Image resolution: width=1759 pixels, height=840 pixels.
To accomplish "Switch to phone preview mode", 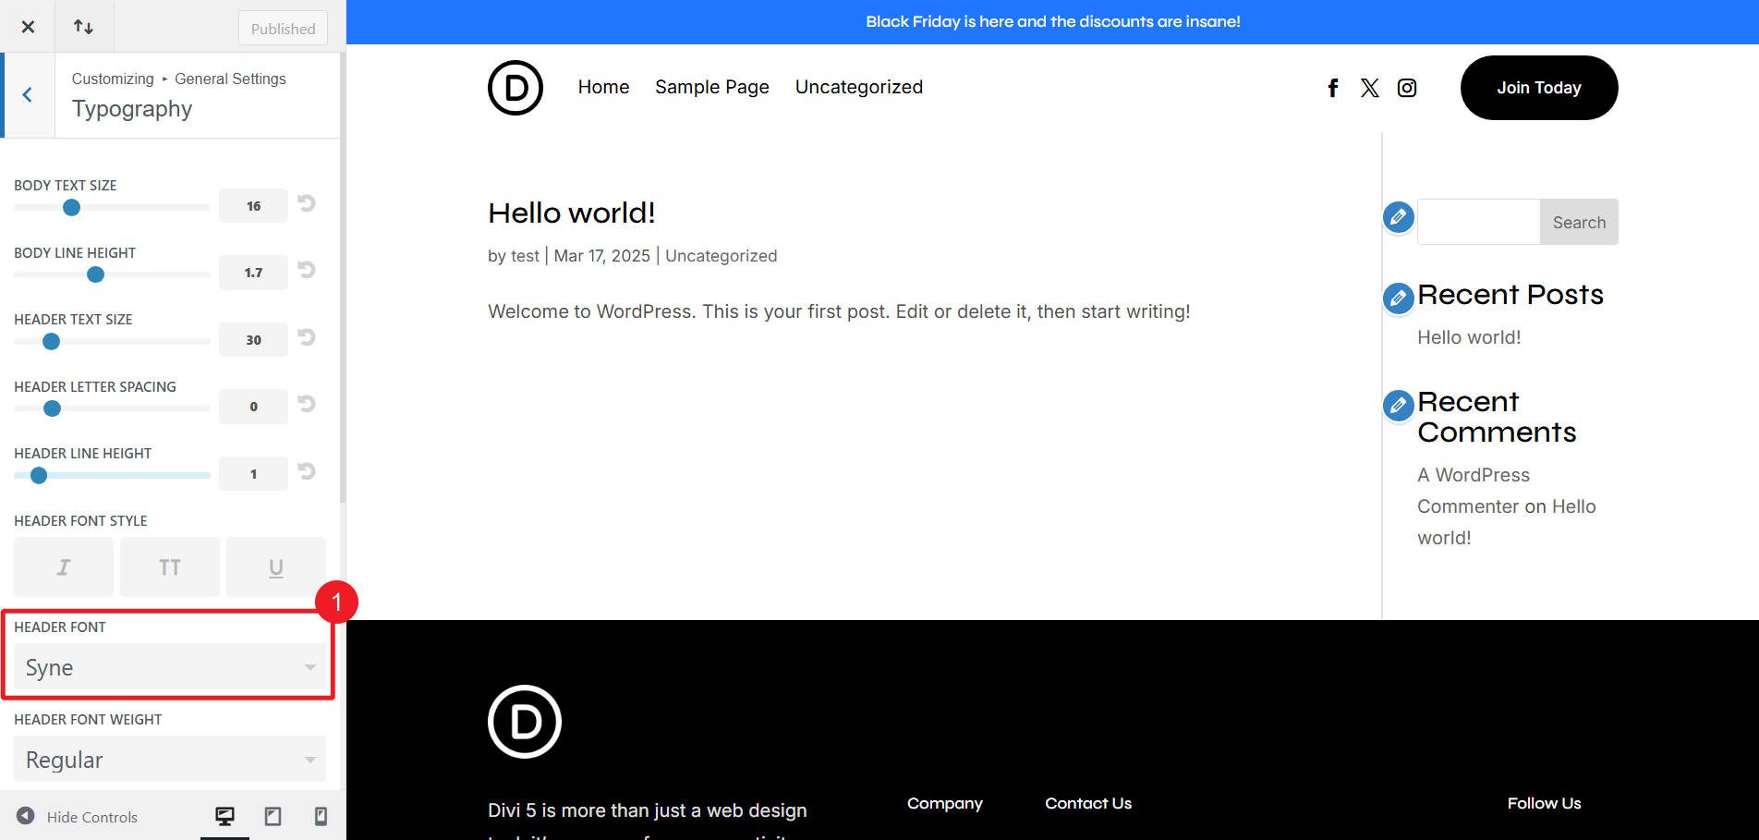I will [321, 816].
